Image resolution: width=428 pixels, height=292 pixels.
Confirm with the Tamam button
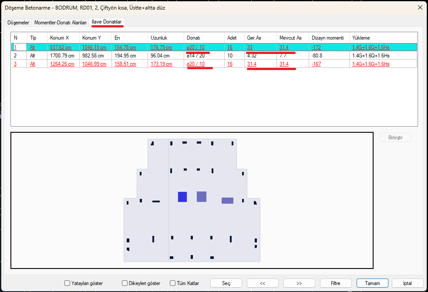point(372,283)
